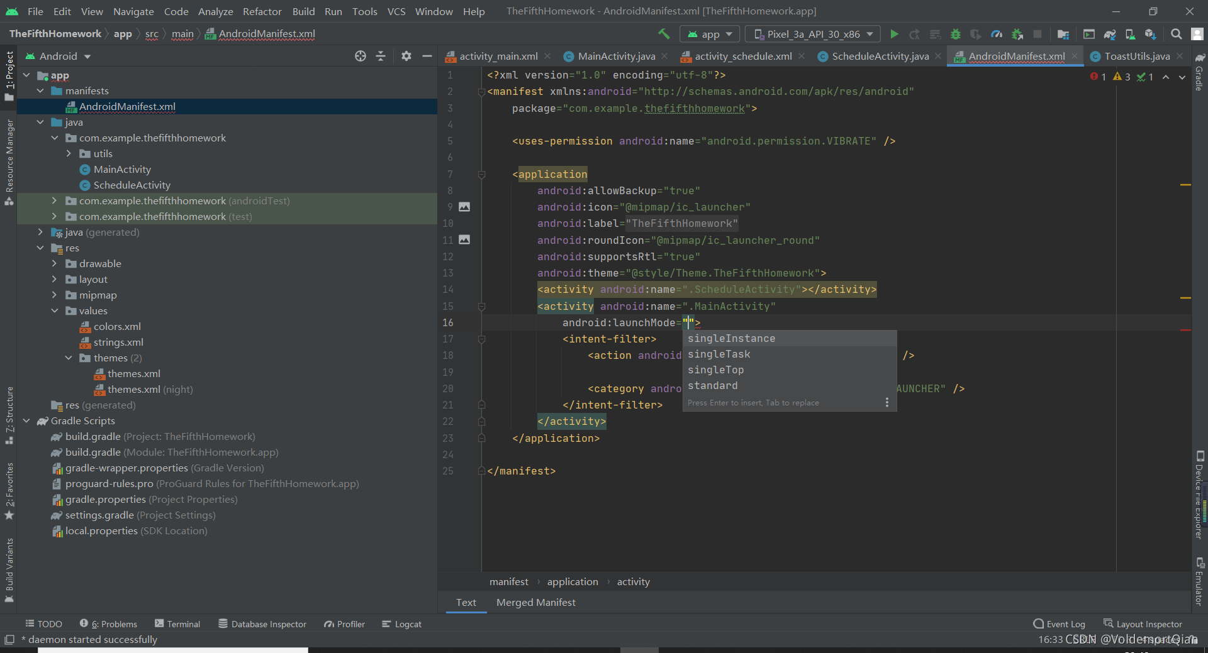Click the application breadcrumb
This screenshot has height=653, width=1208.
(573, 582)
